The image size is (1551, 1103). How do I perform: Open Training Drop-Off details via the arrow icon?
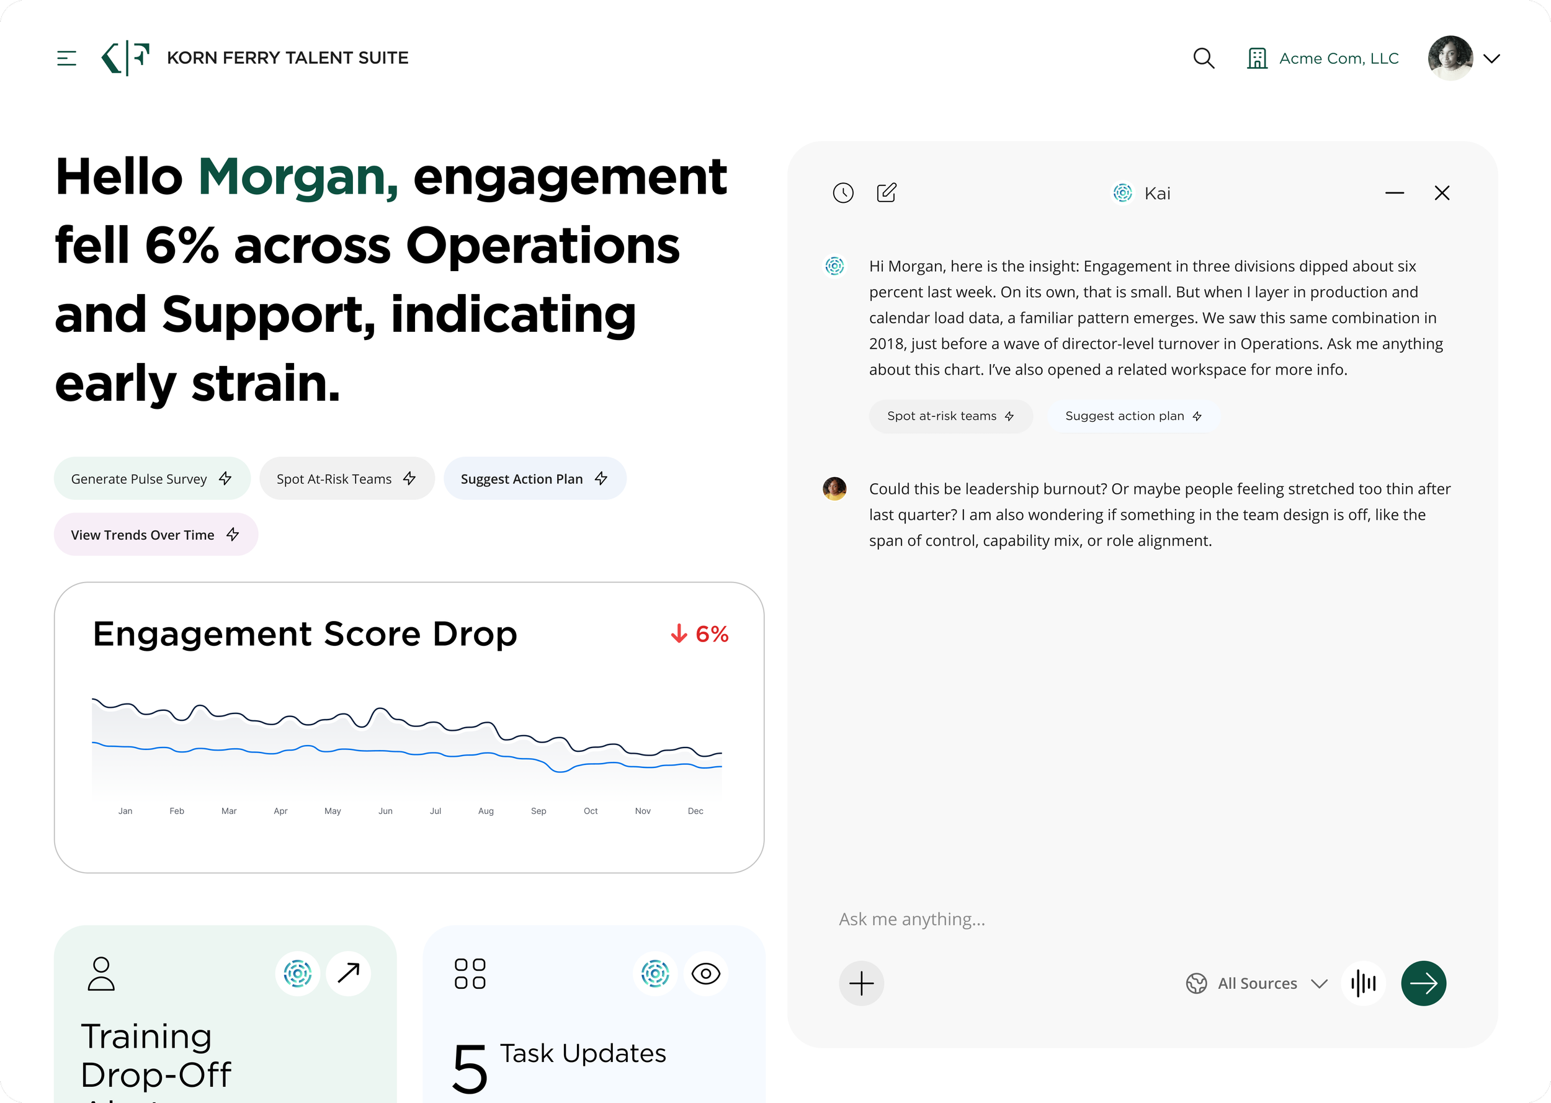click(349, 973)
